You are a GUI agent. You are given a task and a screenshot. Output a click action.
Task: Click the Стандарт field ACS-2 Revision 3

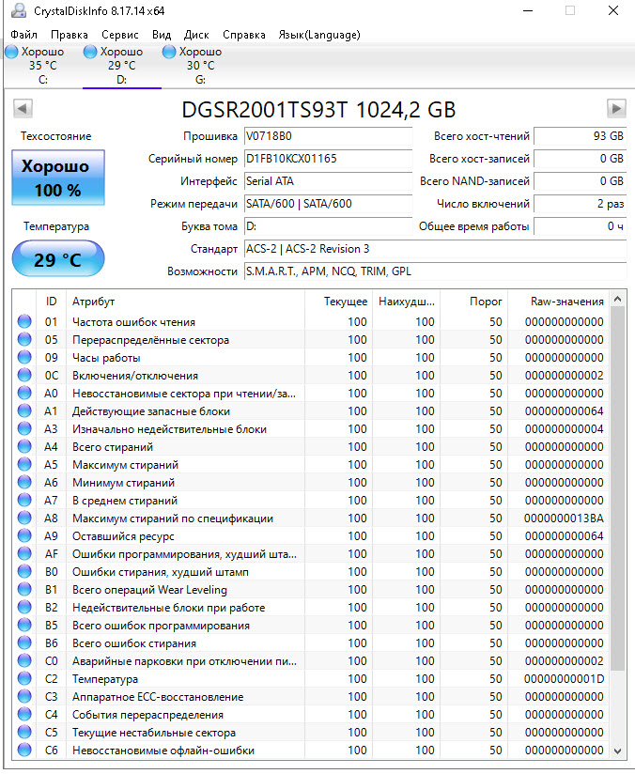(436, 249)
